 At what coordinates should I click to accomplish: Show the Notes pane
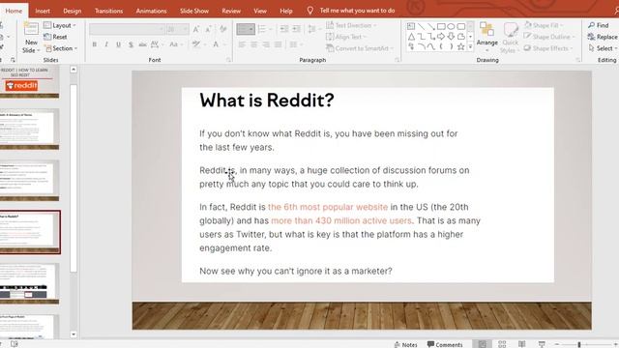point(406,344)
